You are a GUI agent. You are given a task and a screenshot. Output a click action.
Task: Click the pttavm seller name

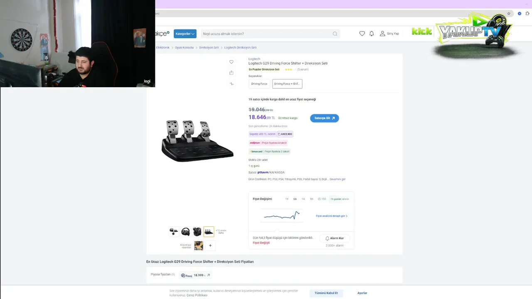pyautogui.click(x=263, y=172)
